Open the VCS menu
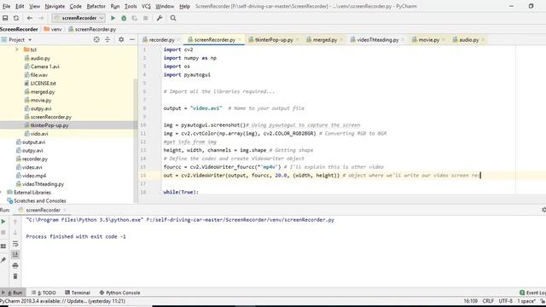The width and height of the screenshot is (546, 307). [146, 6]
